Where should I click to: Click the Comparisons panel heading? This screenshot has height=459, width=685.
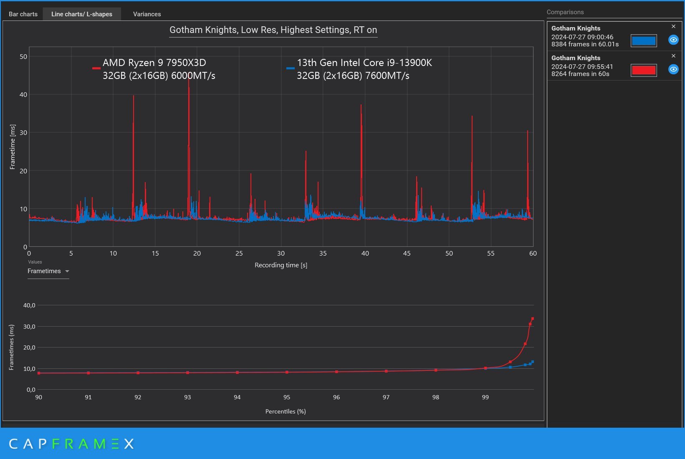(565, 12)
